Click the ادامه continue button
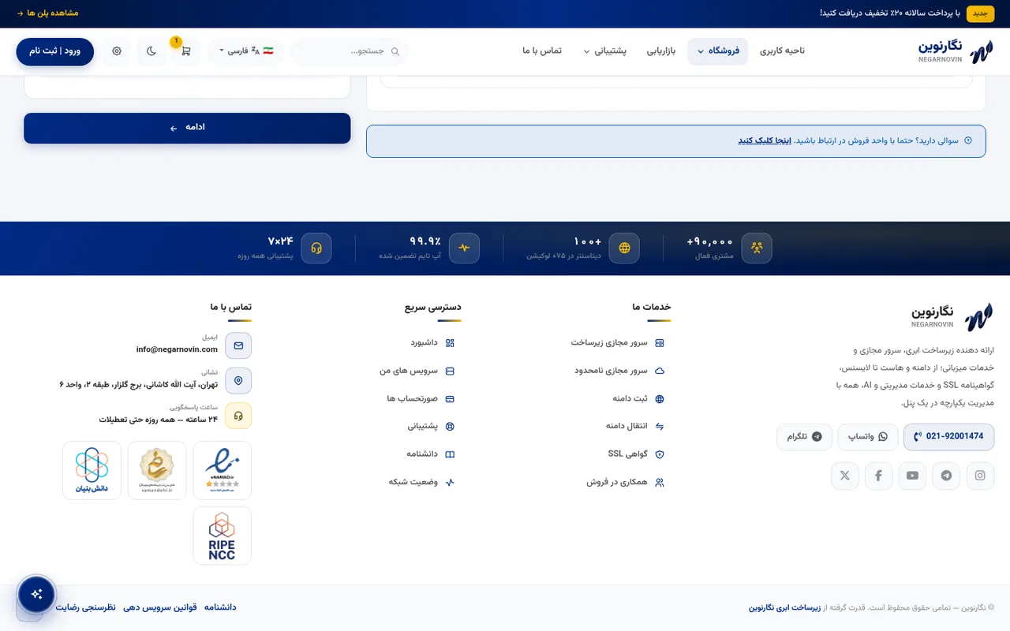Screen dimensions: 1010x631 tap(187, 128)
